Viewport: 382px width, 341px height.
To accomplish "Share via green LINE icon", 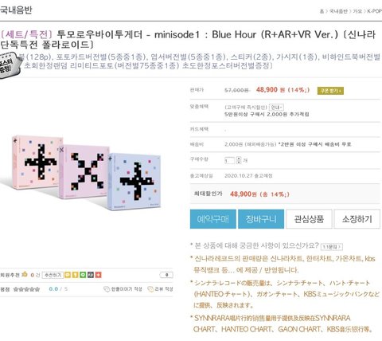I will click(x=83, y=275).
